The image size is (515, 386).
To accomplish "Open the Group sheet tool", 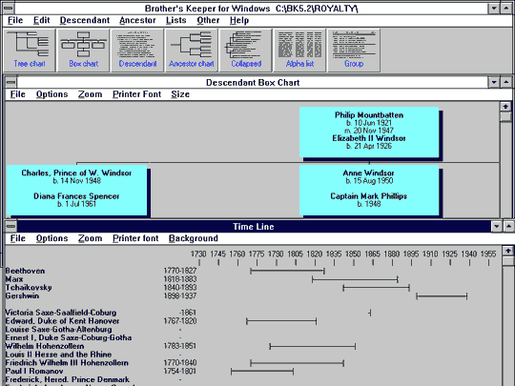I will pos(354,51).
